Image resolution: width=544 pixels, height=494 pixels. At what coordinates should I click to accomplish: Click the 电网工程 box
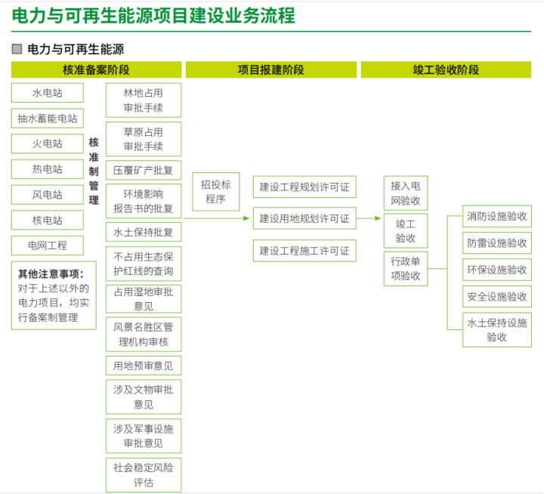click(x=47, y=245)
